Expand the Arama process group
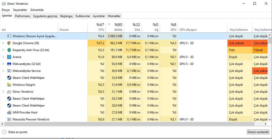 tap(3, 57)
